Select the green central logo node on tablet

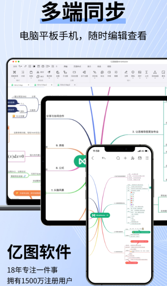point(80,161)
